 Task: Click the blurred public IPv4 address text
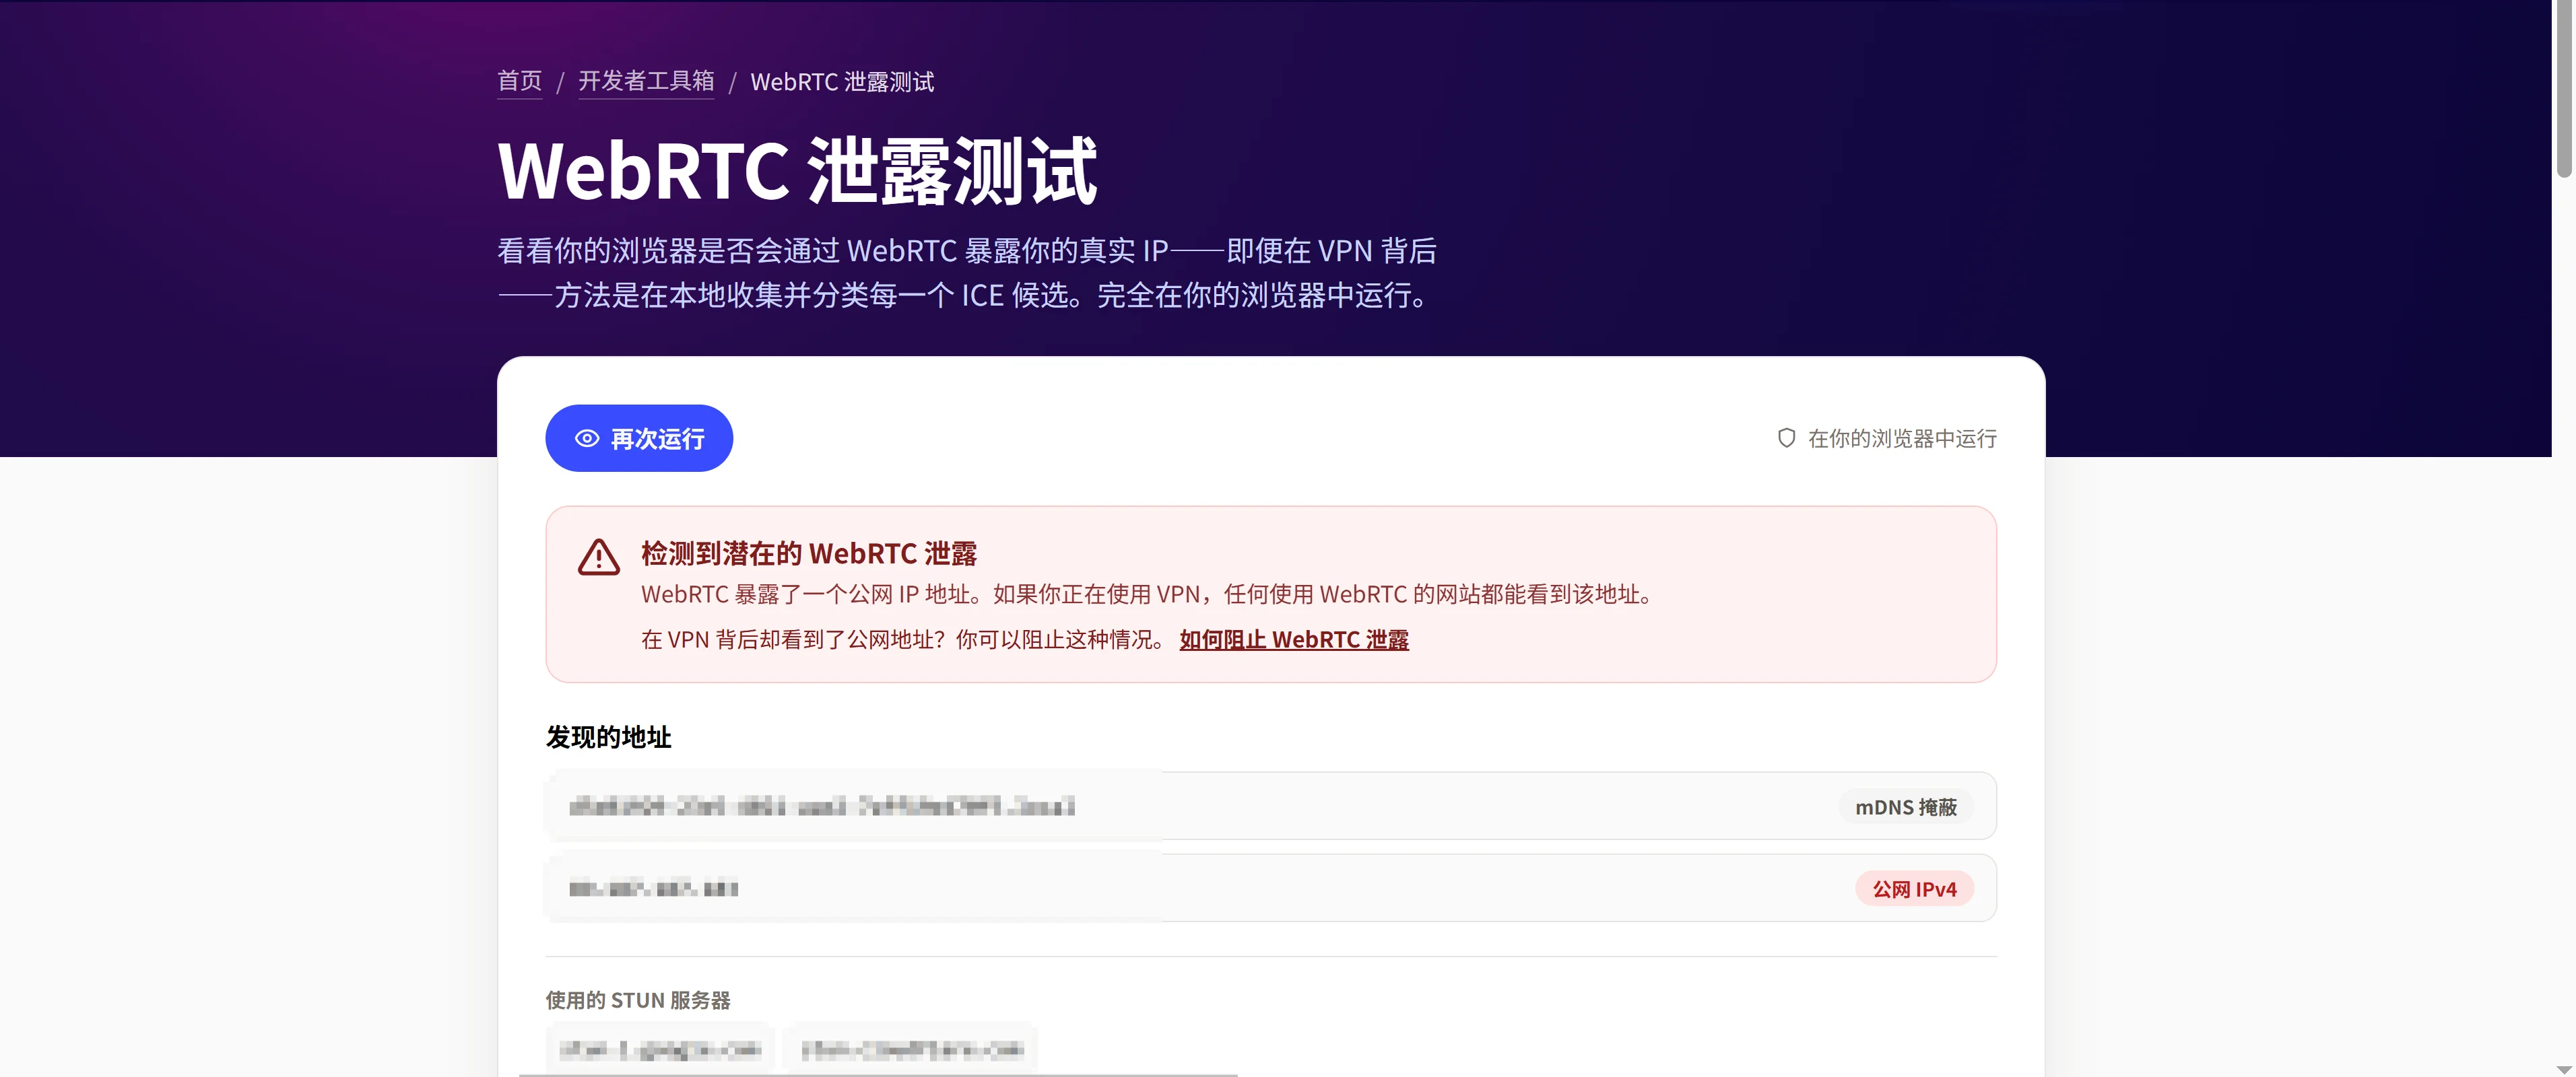(653, 888)
